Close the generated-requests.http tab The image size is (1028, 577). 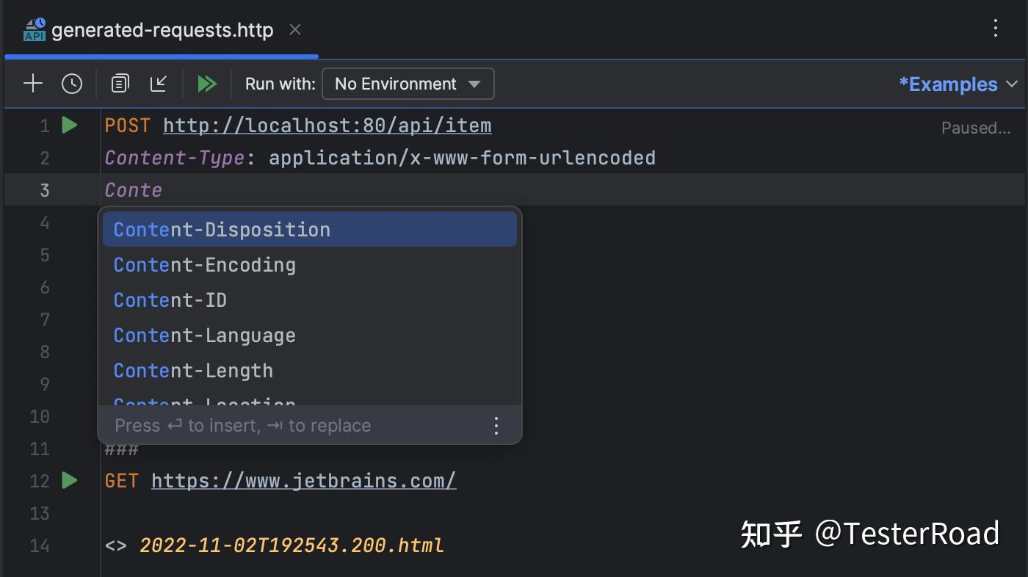pos(295,30)
